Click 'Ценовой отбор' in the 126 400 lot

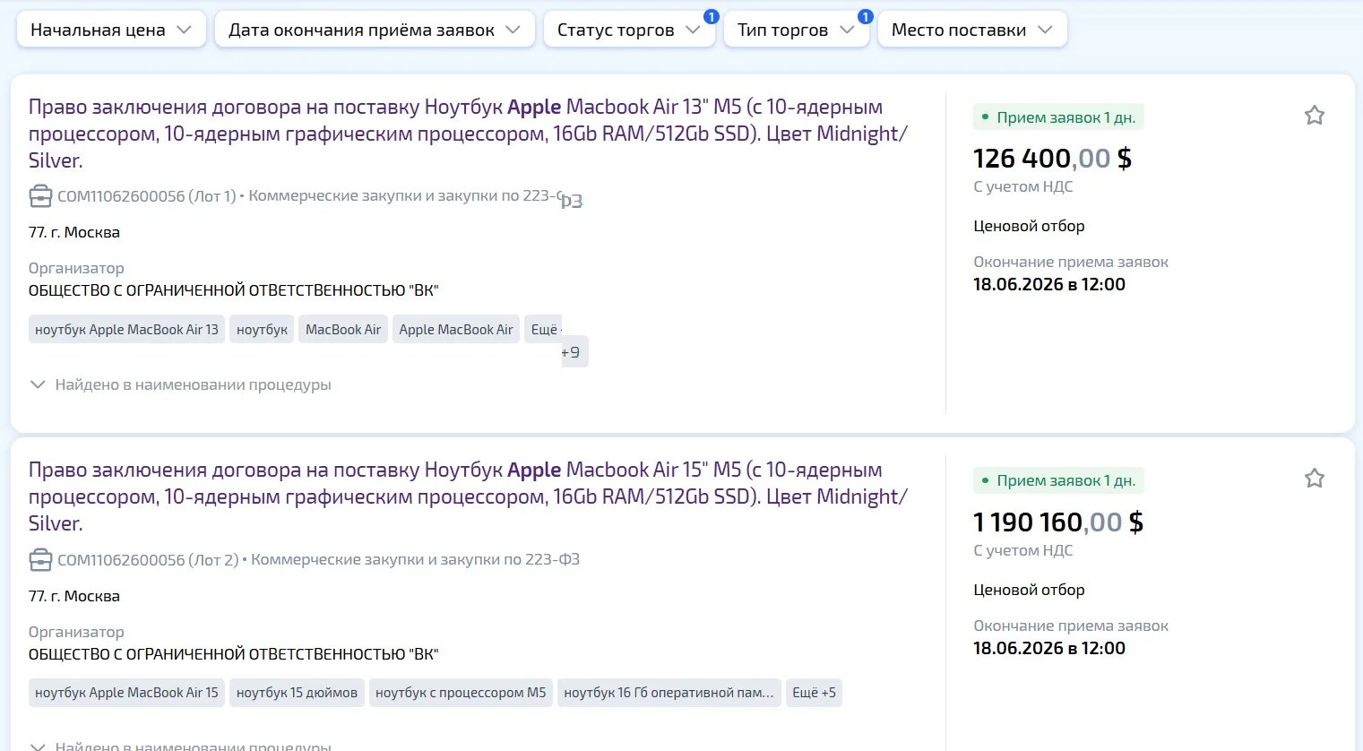click(x=1029, y=226)
